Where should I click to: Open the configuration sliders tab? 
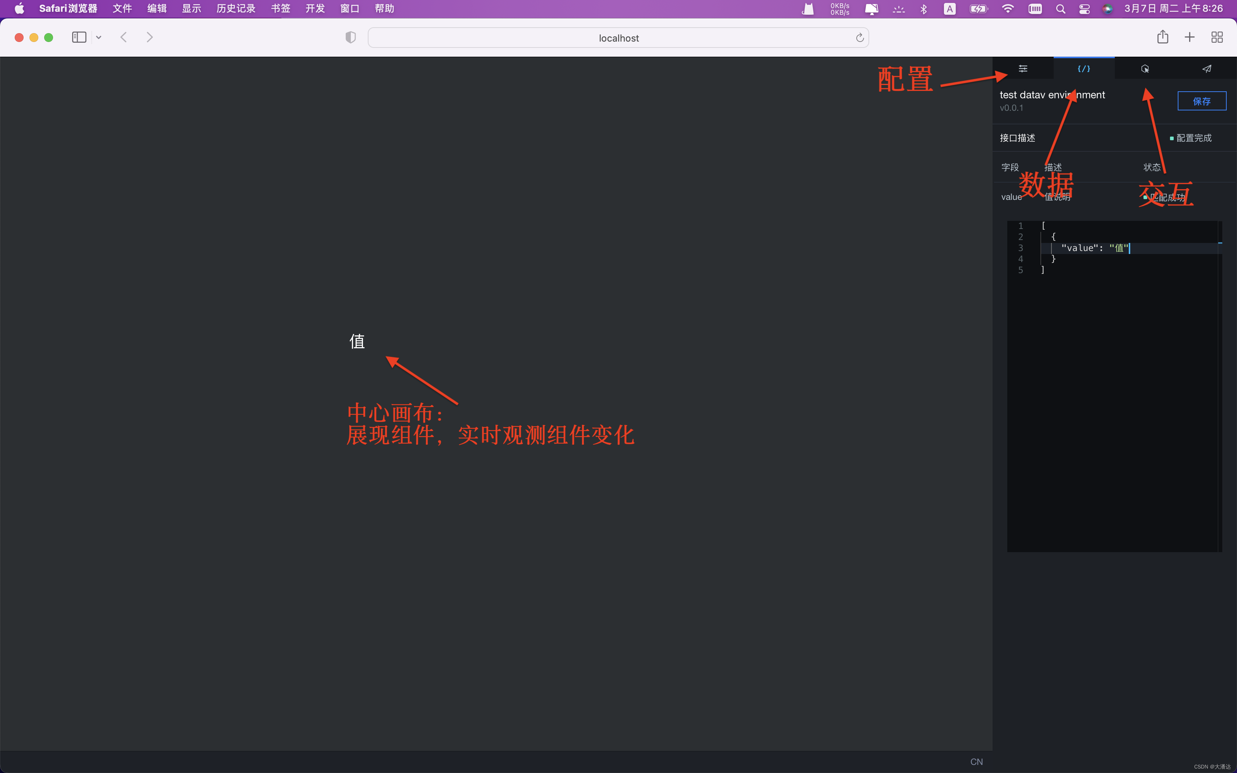[1023, 68]
